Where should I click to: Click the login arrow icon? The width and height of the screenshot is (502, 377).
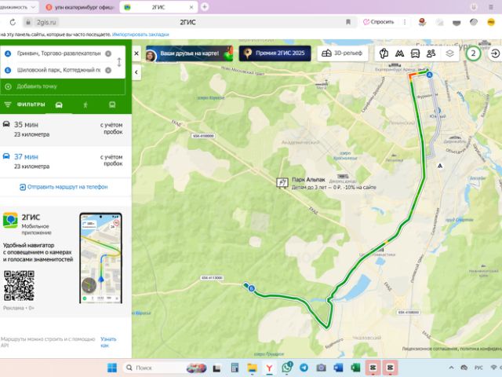[495, 53]
